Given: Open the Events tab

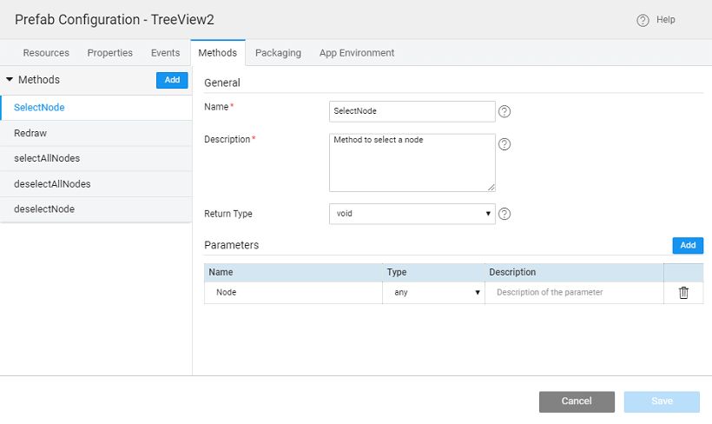Looking at the screenshot, I should coord(165,53).
